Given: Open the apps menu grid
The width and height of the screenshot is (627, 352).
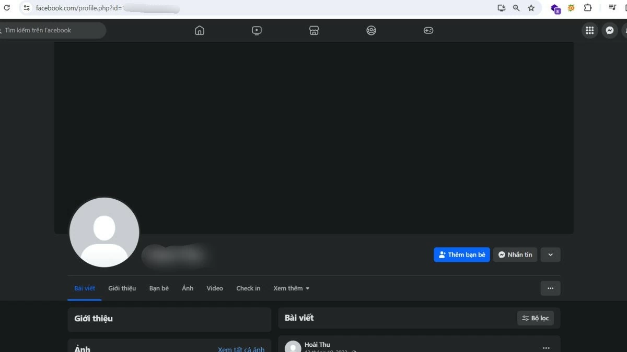Looking at the screenshot, I should [x=589, y=30].
